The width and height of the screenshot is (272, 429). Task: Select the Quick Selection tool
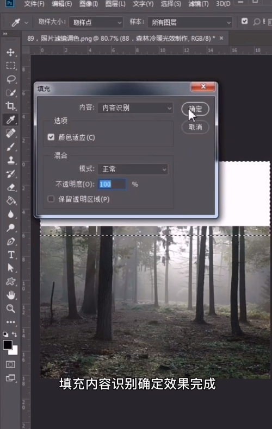pos(11,92)
